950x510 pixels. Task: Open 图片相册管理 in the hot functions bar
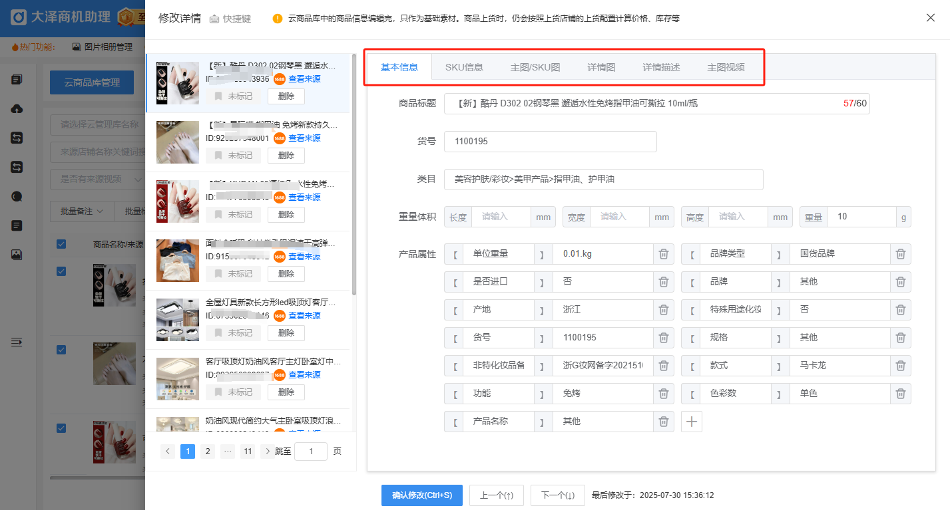[103, 47]
